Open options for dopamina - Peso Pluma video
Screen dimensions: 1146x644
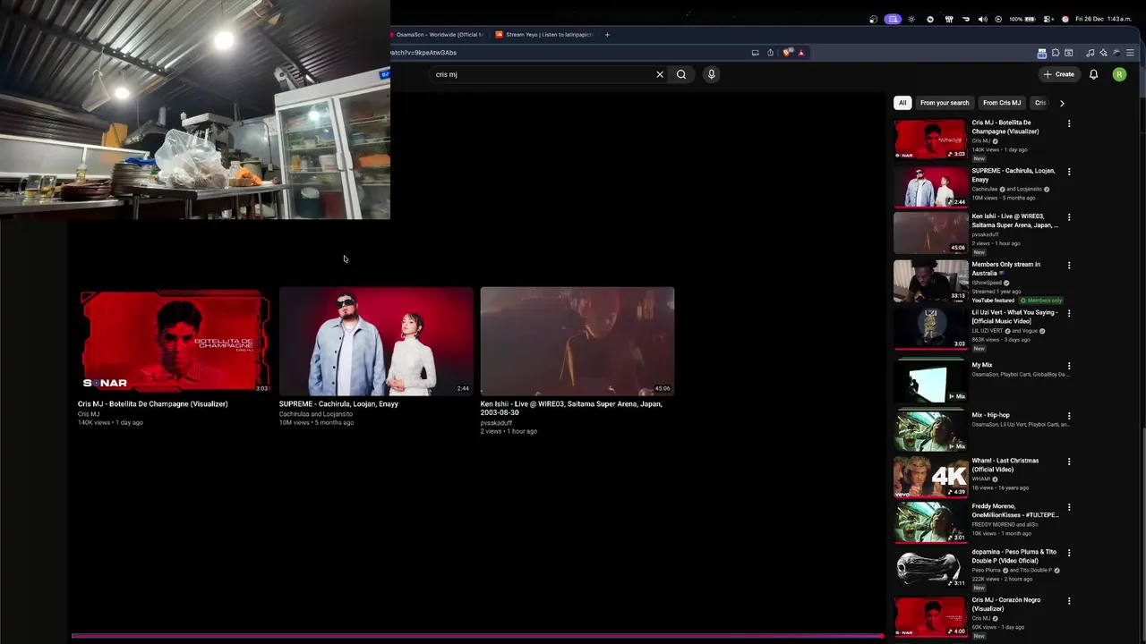coord(1069,553)
